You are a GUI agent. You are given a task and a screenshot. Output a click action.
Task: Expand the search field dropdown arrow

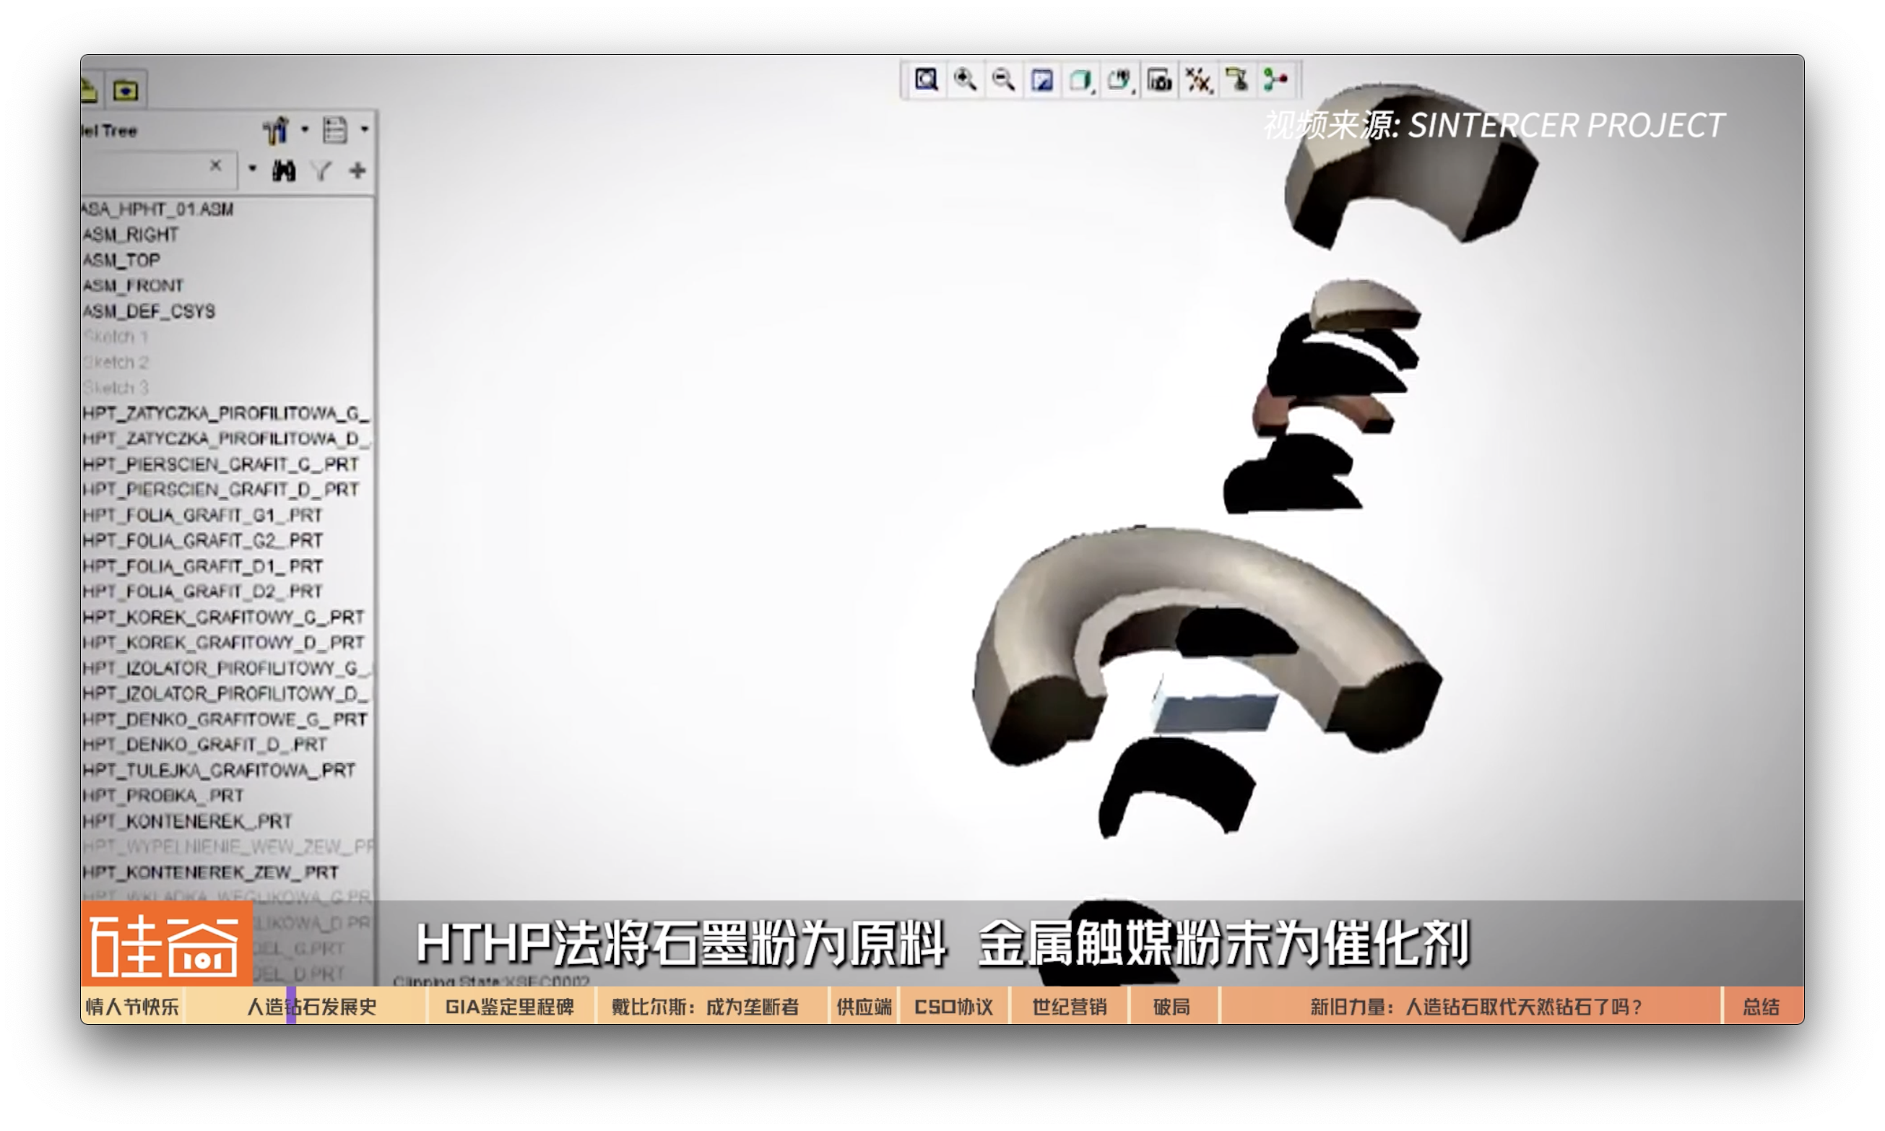pos(252,168)
